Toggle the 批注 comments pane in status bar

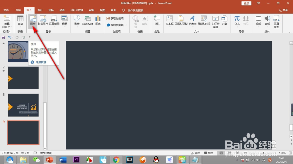click(209, 153)
